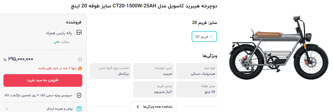Screen dimensions: 333x112
Task: Click the جنس فریم feature card
Action: [153, 89]
